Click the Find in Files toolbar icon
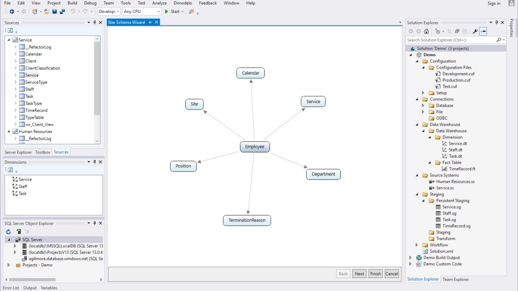Image resolution: width=518 pixels, height=291 pixels. [x=191, y=12]
